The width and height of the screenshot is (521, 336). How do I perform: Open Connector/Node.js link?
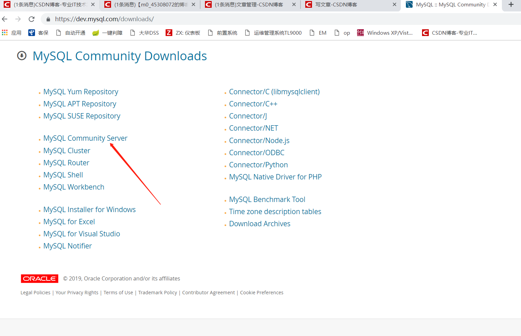pyautogui.click(x=259, y=141)
